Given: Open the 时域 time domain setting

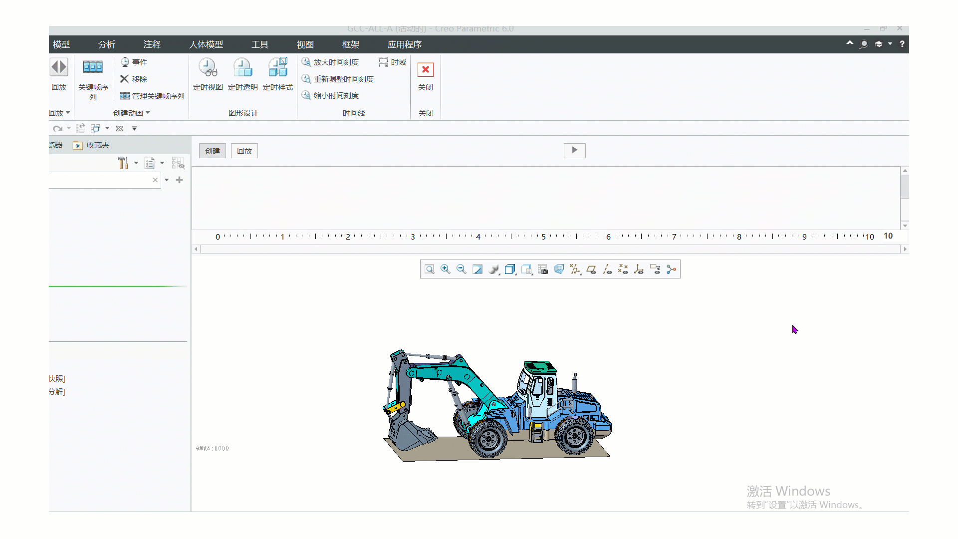Looking at the screenshot, I should pos(392,62).
